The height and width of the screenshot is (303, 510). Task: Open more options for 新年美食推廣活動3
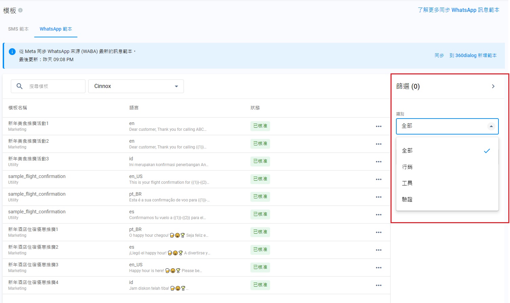(378, 162)
